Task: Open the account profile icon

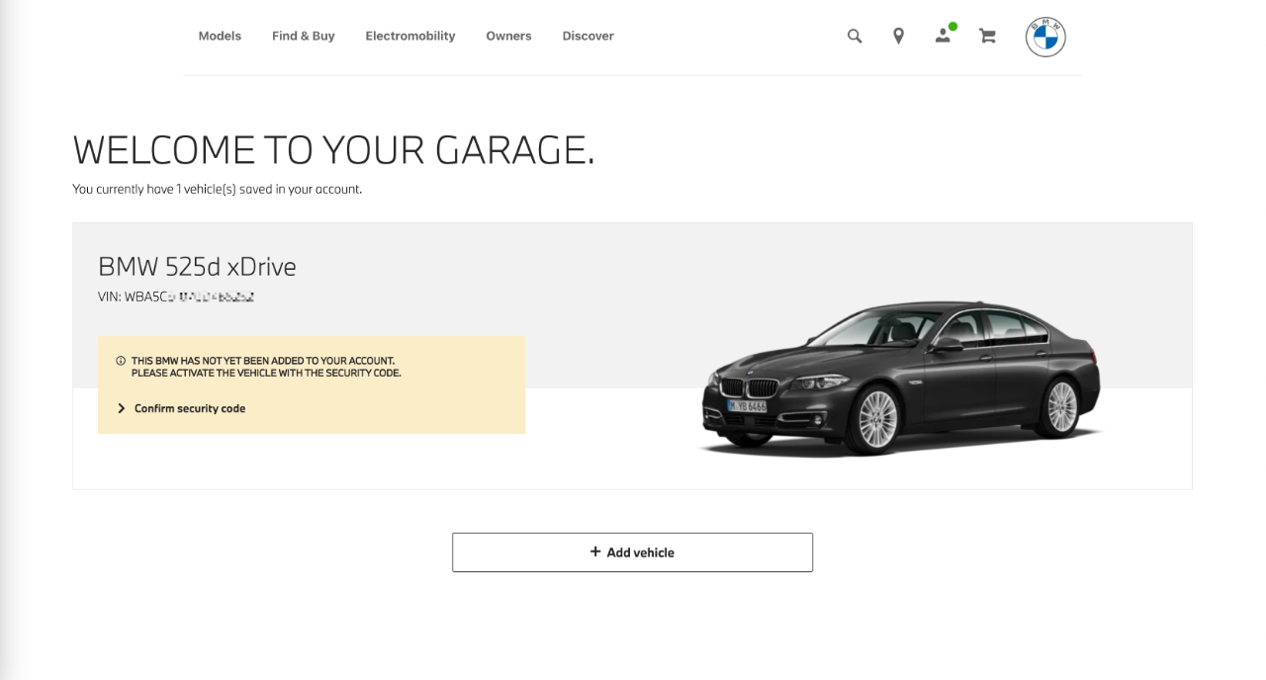Action: click(943, 37)
